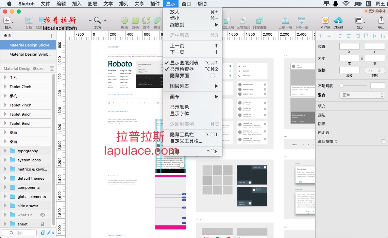Screen dimensions: 388x238
Task: Open the blend mode (正常) dropdown
Action: pos(362,95)
